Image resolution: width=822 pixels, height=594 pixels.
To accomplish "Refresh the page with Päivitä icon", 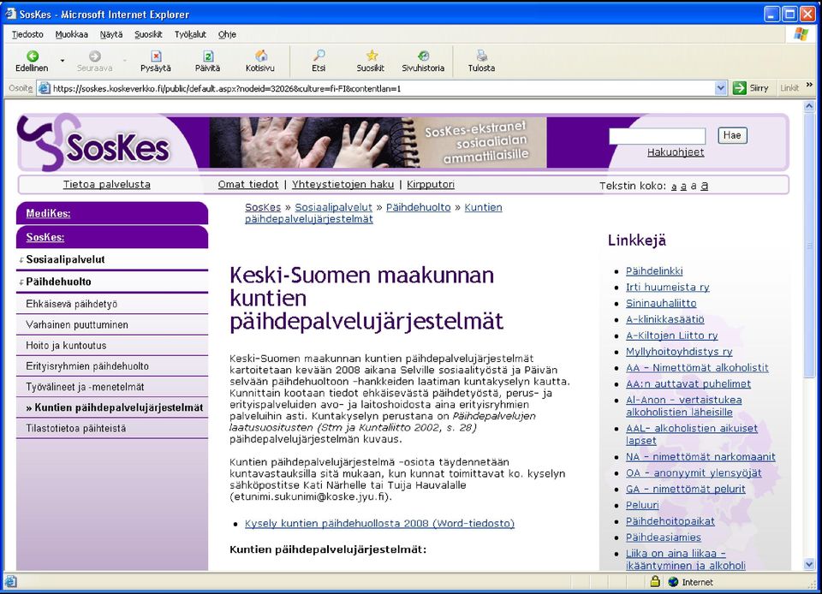I will 207,56.
